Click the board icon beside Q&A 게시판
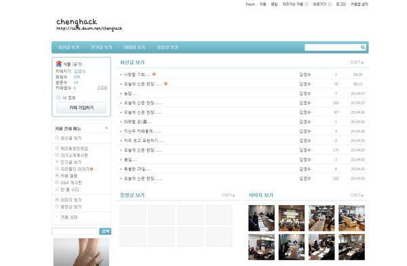This screenshot has height=266, width=407. tap(57, 182)
